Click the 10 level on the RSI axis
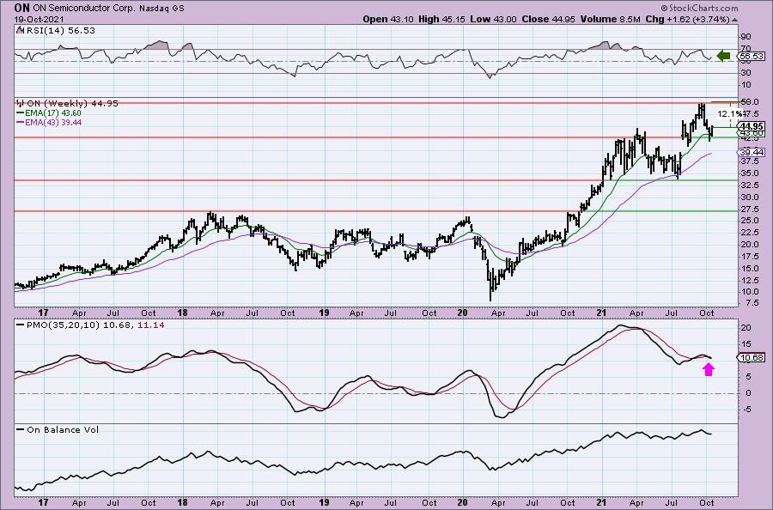 pyautogui.click(x=746, y=85)
